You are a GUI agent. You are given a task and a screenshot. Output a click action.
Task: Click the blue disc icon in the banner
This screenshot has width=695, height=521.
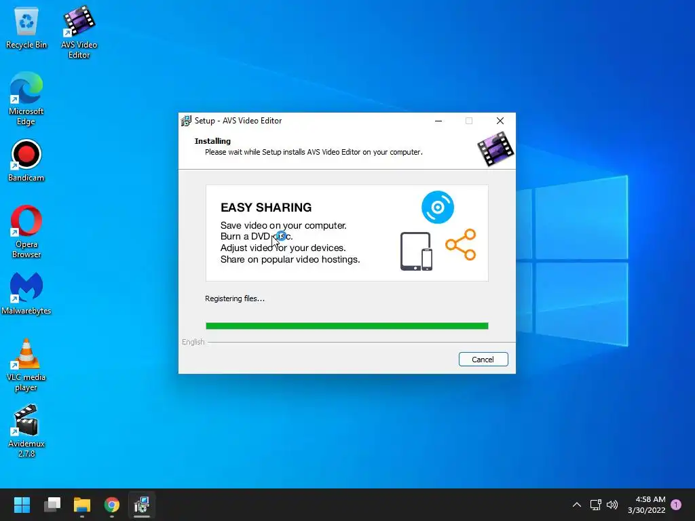438,207
